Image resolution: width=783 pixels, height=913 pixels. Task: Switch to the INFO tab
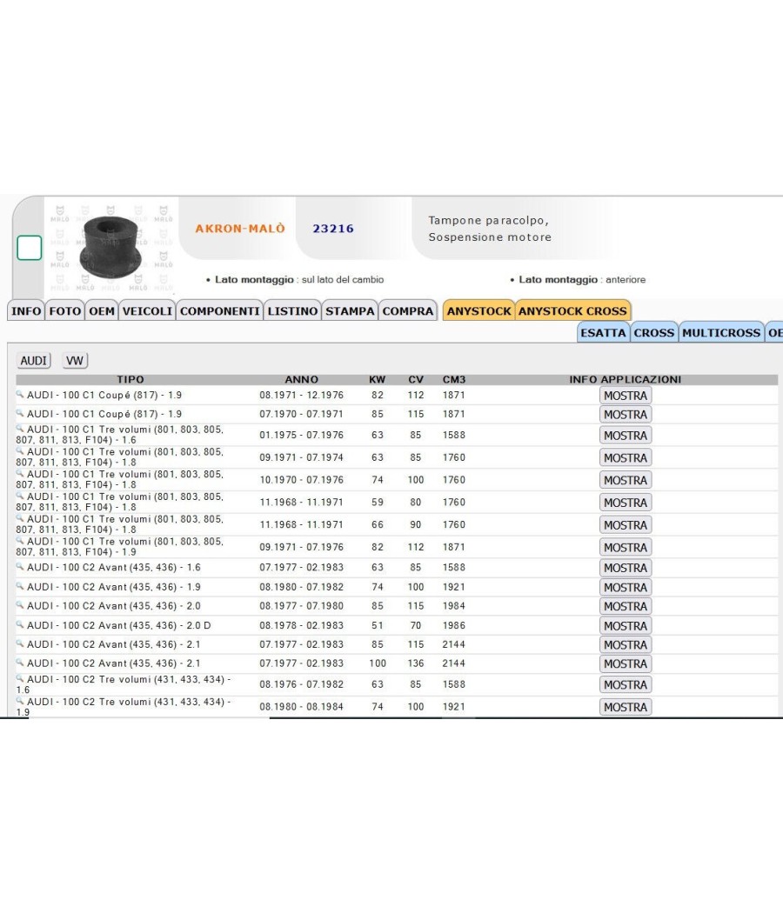click(26, 311)
